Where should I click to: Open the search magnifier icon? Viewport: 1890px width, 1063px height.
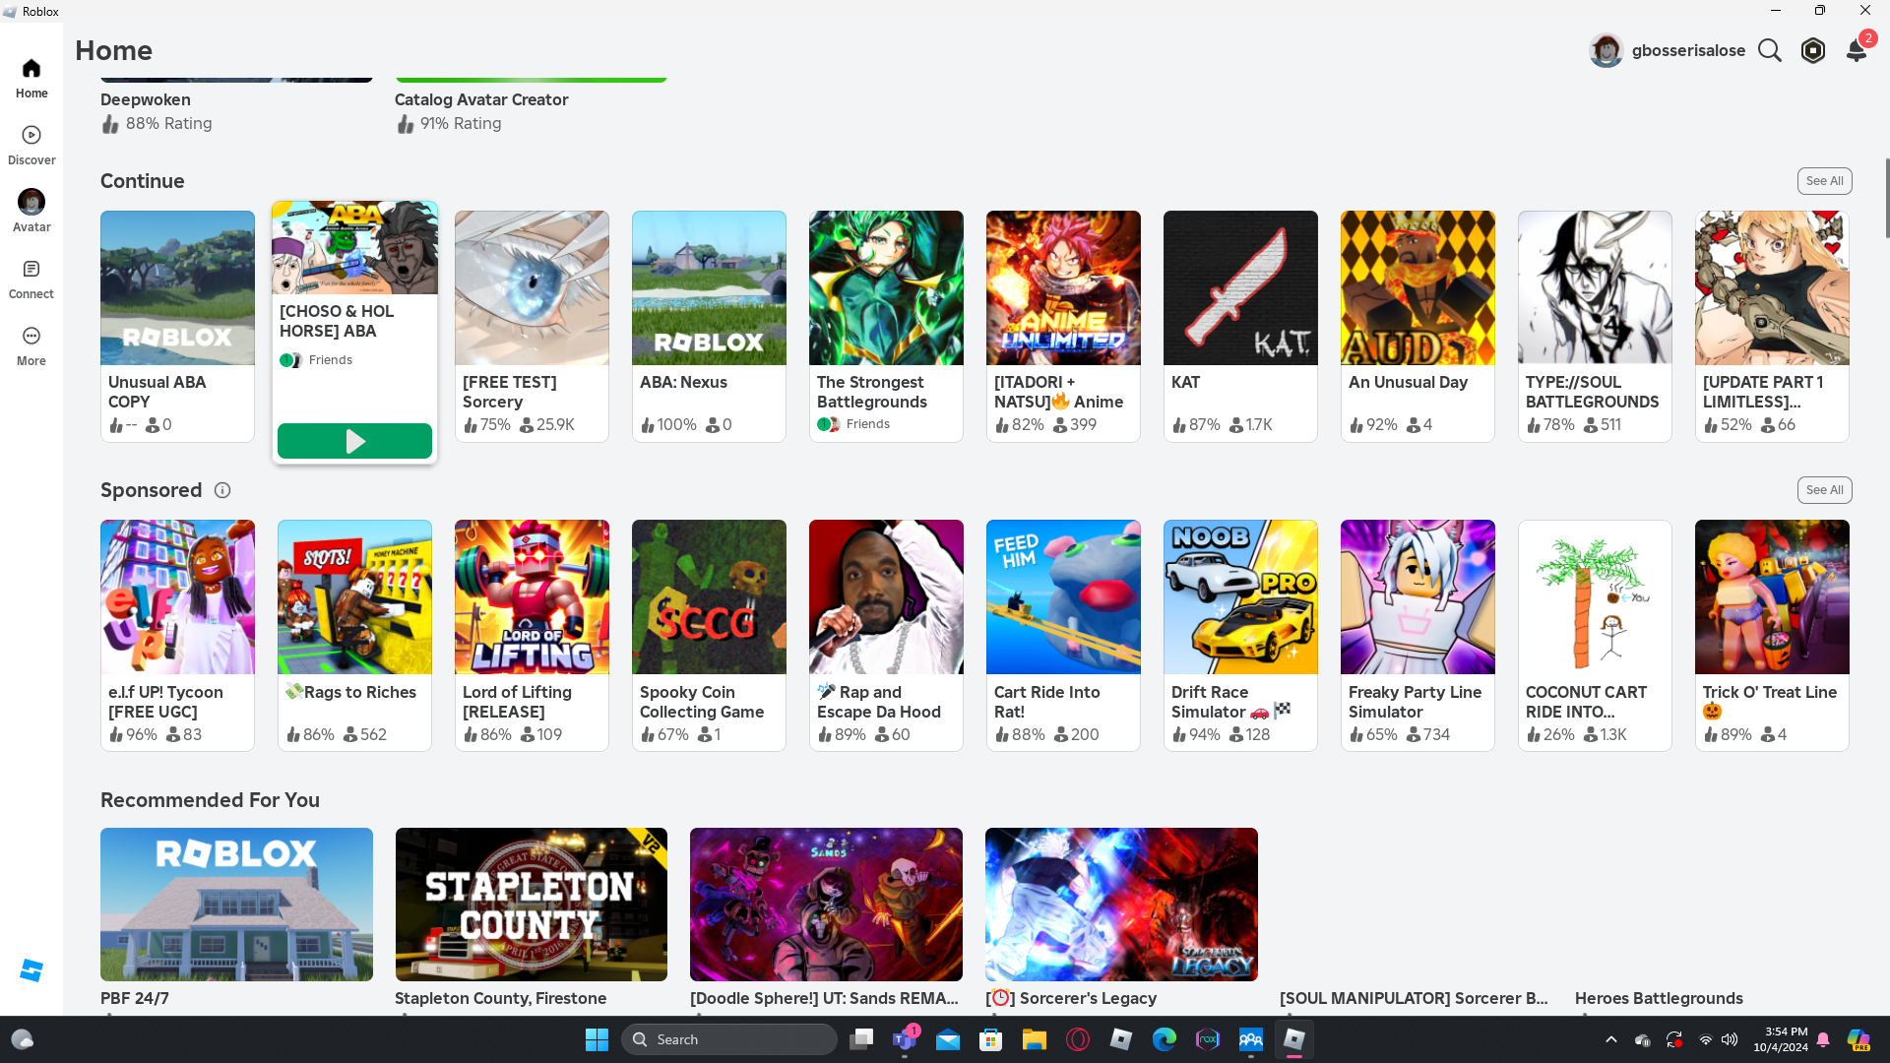pyautogui.click(x=1770, y=50)
